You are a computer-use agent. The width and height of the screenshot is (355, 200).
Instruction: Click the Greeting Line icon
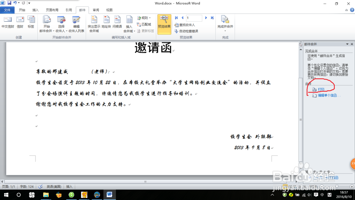coord(117,22)
